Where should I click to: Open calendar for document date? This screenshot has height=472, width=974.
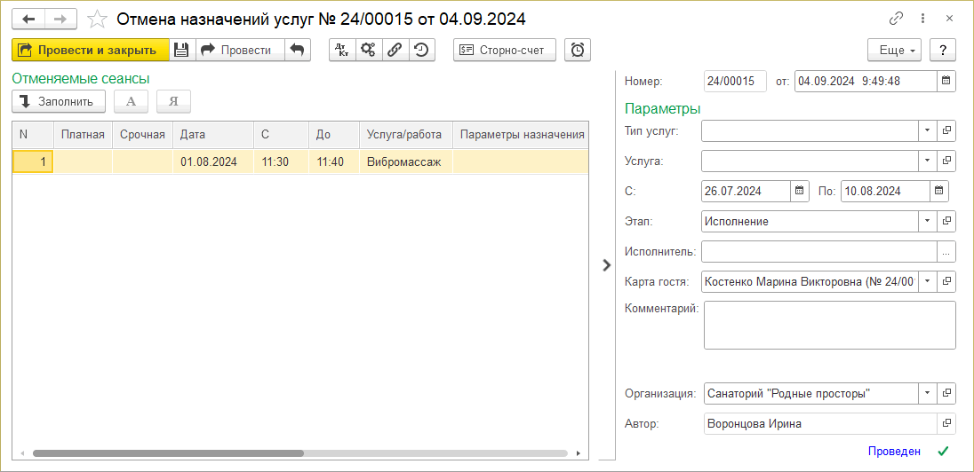pyautogui.click(x=946, y=82)
